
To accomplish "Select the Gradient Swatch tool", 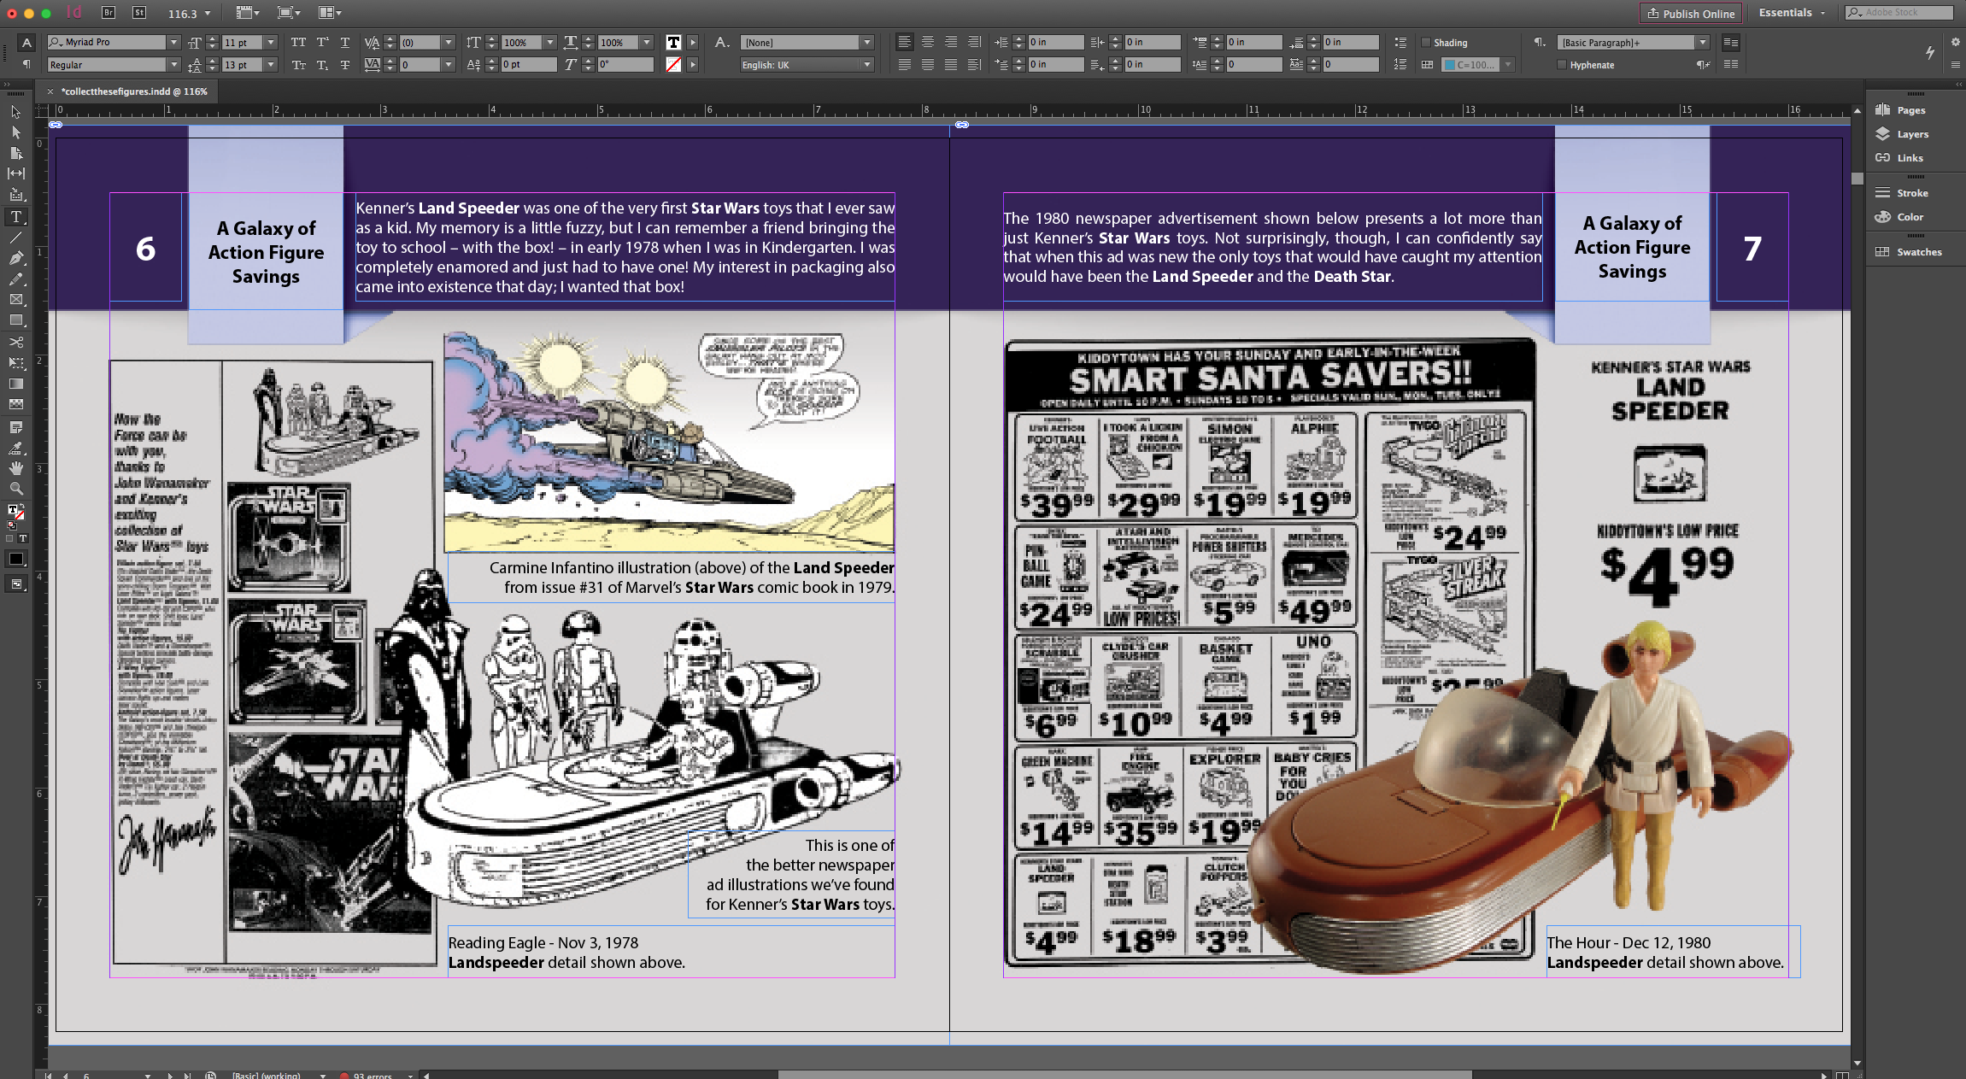I will [x=15, y=384].
